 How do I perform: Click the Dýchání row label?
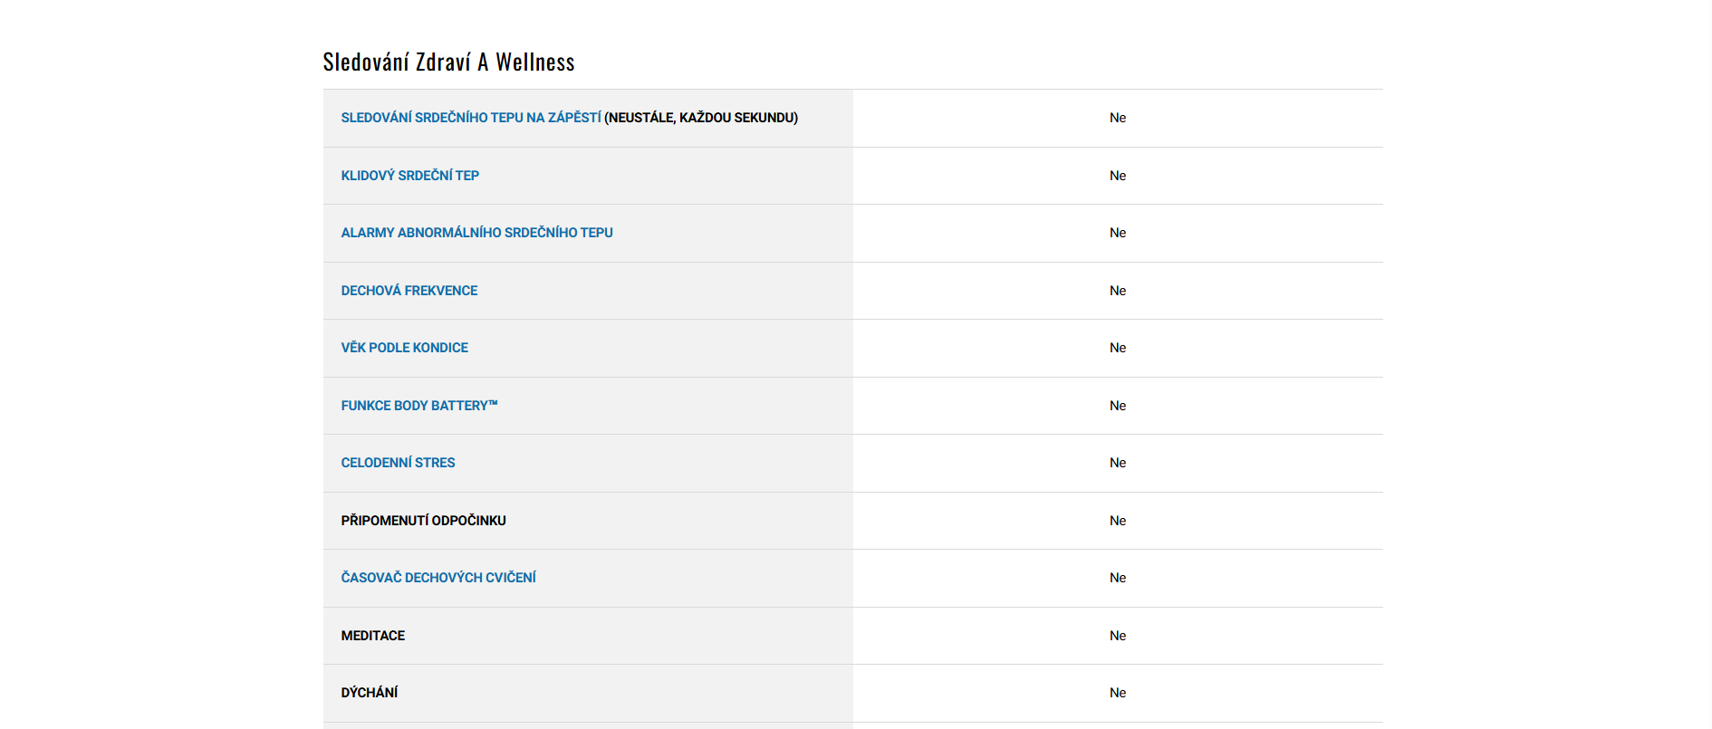369,693
